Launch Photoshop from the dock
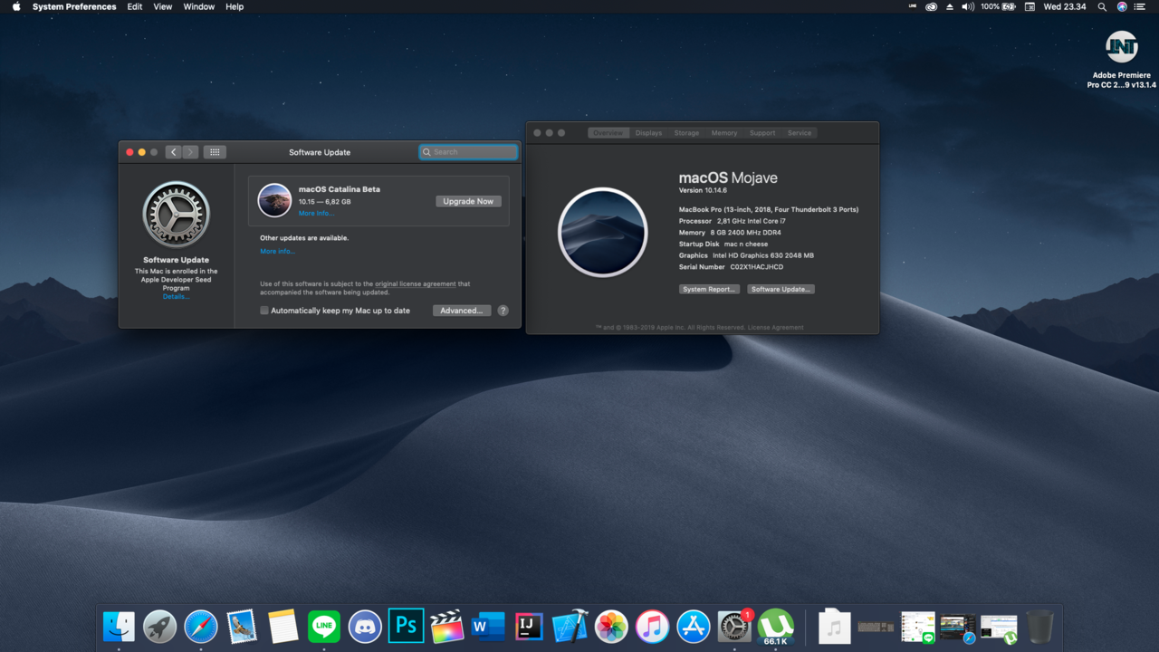This screenshot has width=1159, height=652. pyautogui.click(x=407, y=626)
